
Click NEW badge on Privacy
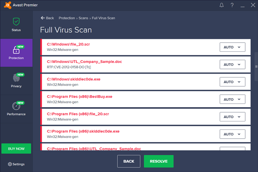coord(20,75)
